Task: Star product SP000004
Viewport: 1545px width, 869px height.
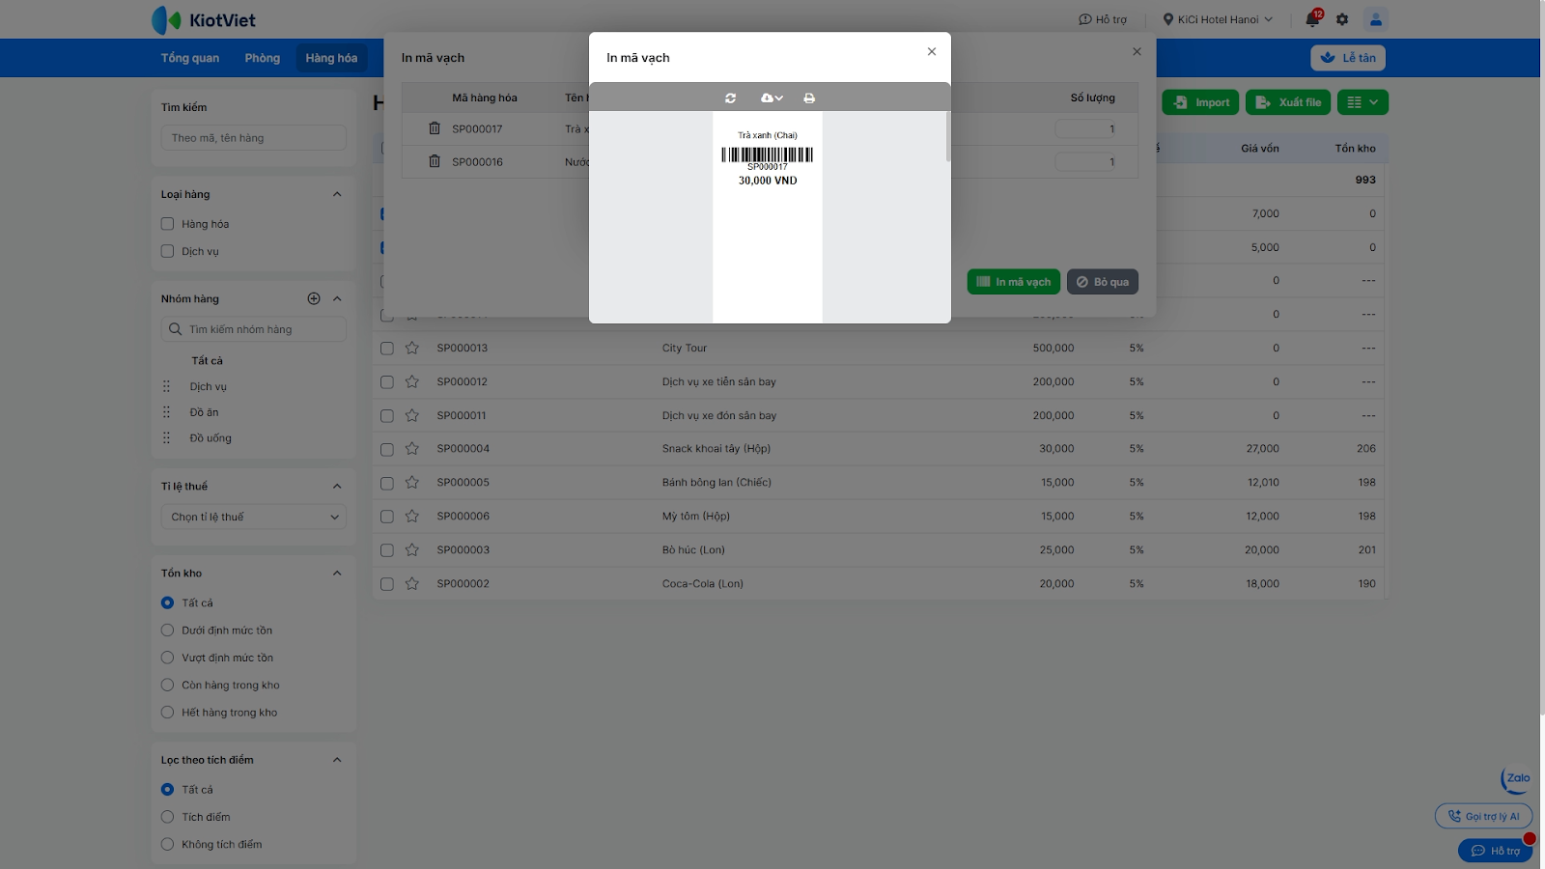Action: (412, 448)
